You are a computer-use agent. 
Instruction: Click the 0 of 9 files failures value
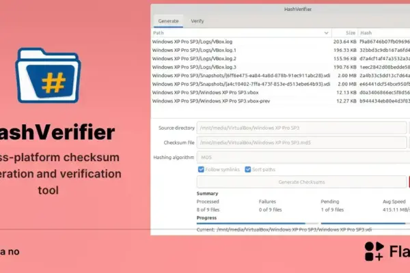pyautogui.click(x=270, y=210)
